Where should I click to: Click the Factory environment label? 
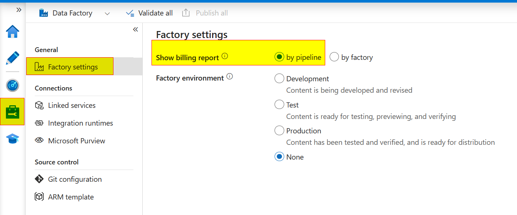pos(190,78)
